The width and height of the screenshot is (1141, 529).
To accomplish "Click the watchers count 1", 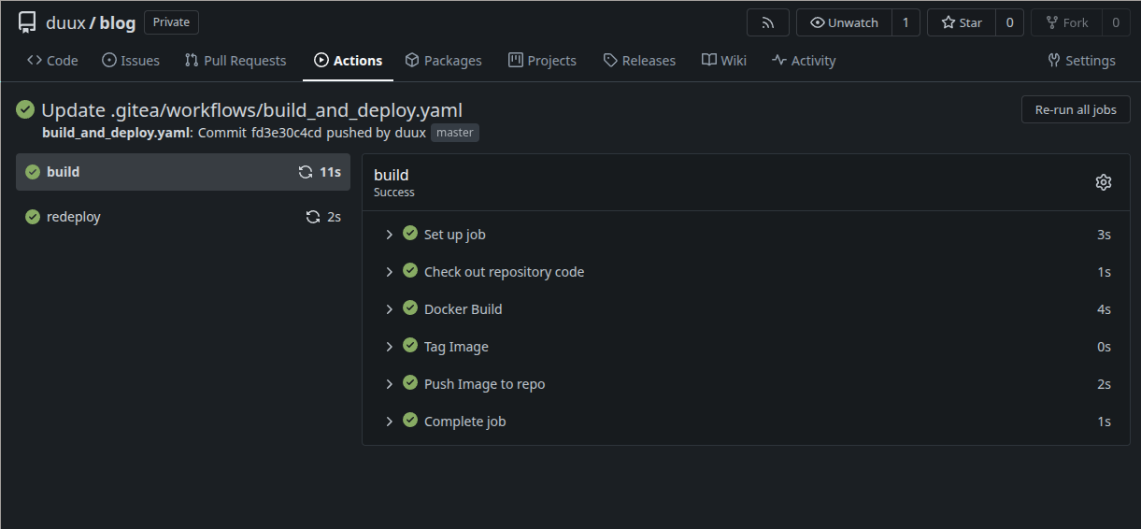I will (906, 22).
